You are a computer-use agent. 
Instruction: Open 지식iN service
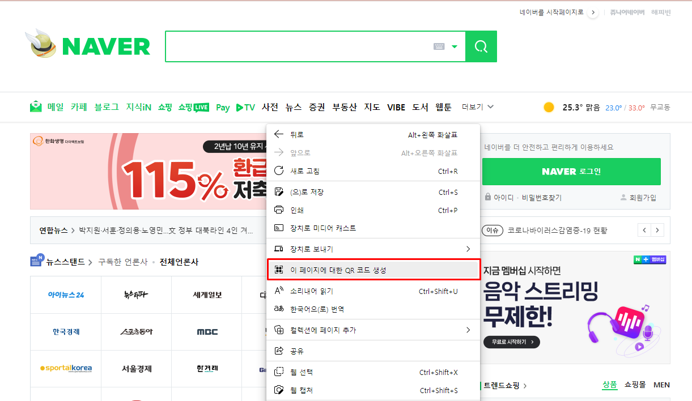[138, 107]
